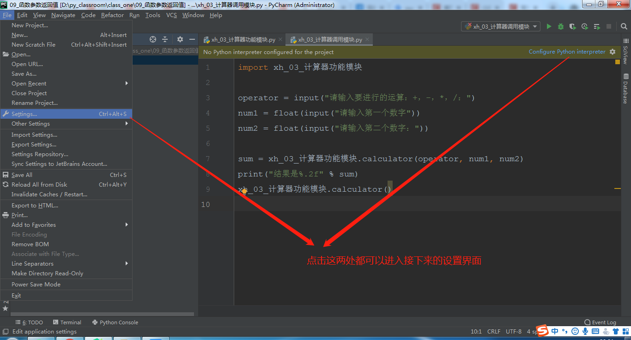The width and height of the screenshot is (631, 340).
Task: Switch Sogou input to 中 Chinese mode indicator
Action: click(555, 331)
